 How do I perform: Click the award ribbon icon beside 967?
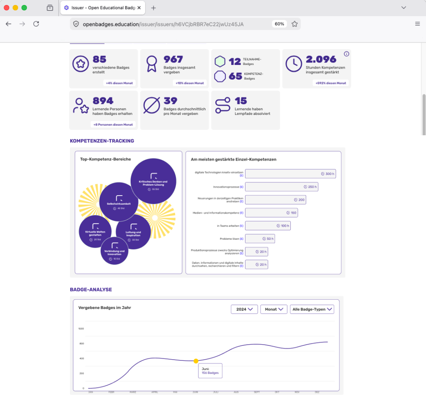click(x=151, y=64)
